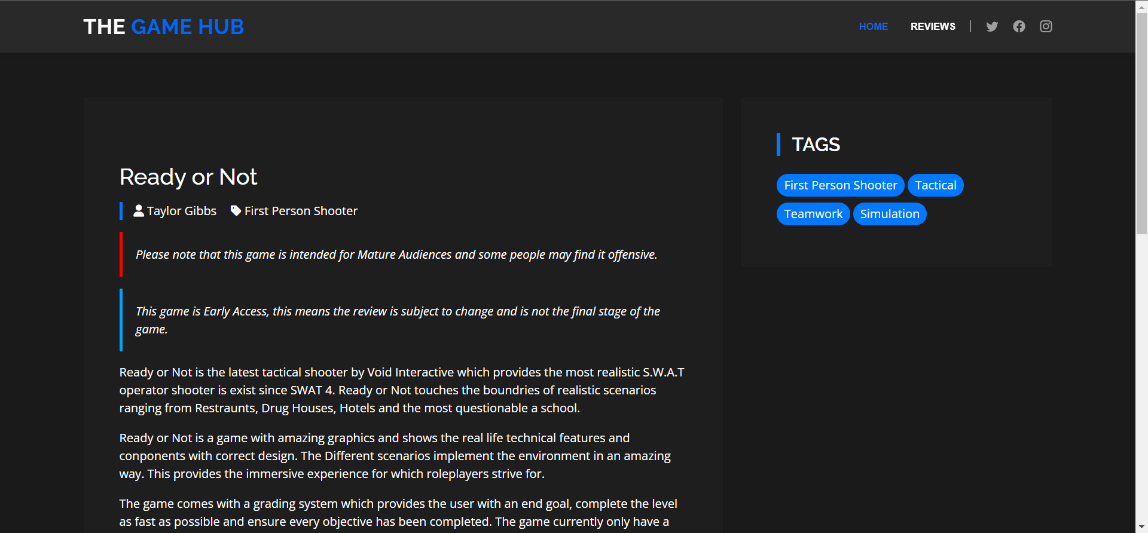Open the Instagram social icon
This screenshot has width=1148, height=533.
pos(1046,26)
